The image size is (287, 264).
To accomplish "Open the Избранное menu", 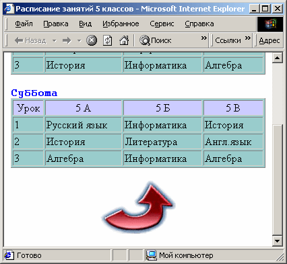I will [121, 24].
